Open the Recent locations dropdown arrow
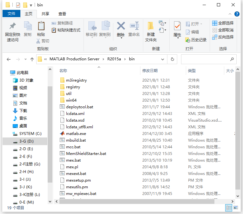243x214 pixels. pos(25,59)
